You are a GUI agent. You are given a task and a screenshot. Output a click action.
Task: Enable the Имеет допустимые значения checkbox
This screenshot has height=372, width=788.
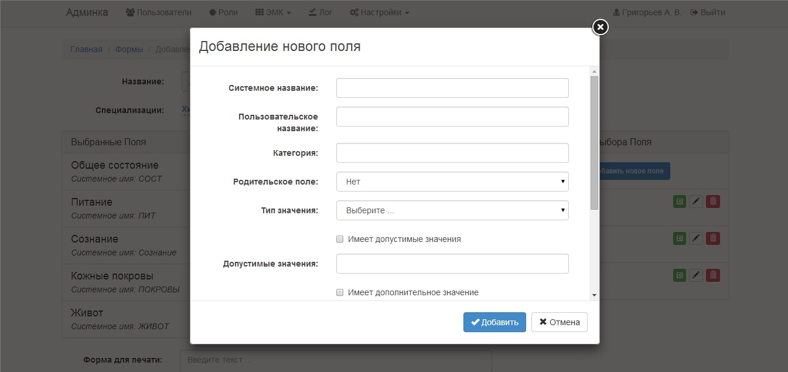(340, 239)
